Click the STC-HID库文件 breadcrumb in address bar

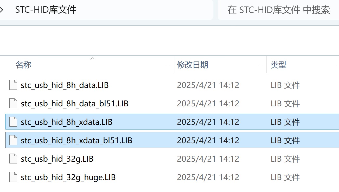[x=46, y=10]
